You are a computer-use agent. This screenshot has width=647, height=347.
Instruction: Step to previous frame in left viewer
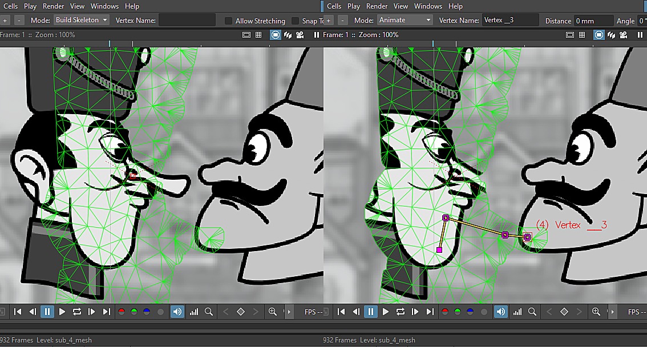pos(33,312)
